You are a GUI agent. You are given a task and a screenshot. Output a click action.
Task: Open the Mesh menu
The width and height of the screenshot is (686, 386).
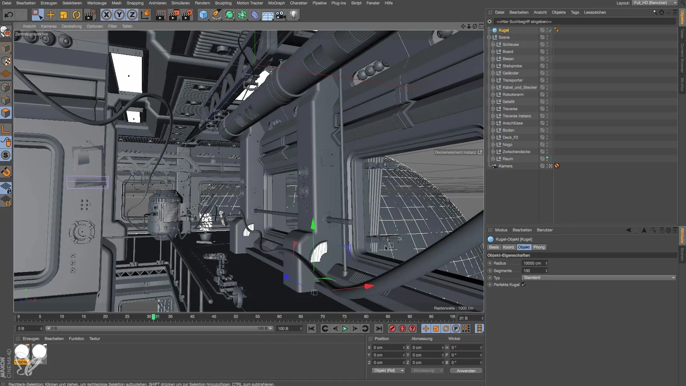[x=116, y=3]
